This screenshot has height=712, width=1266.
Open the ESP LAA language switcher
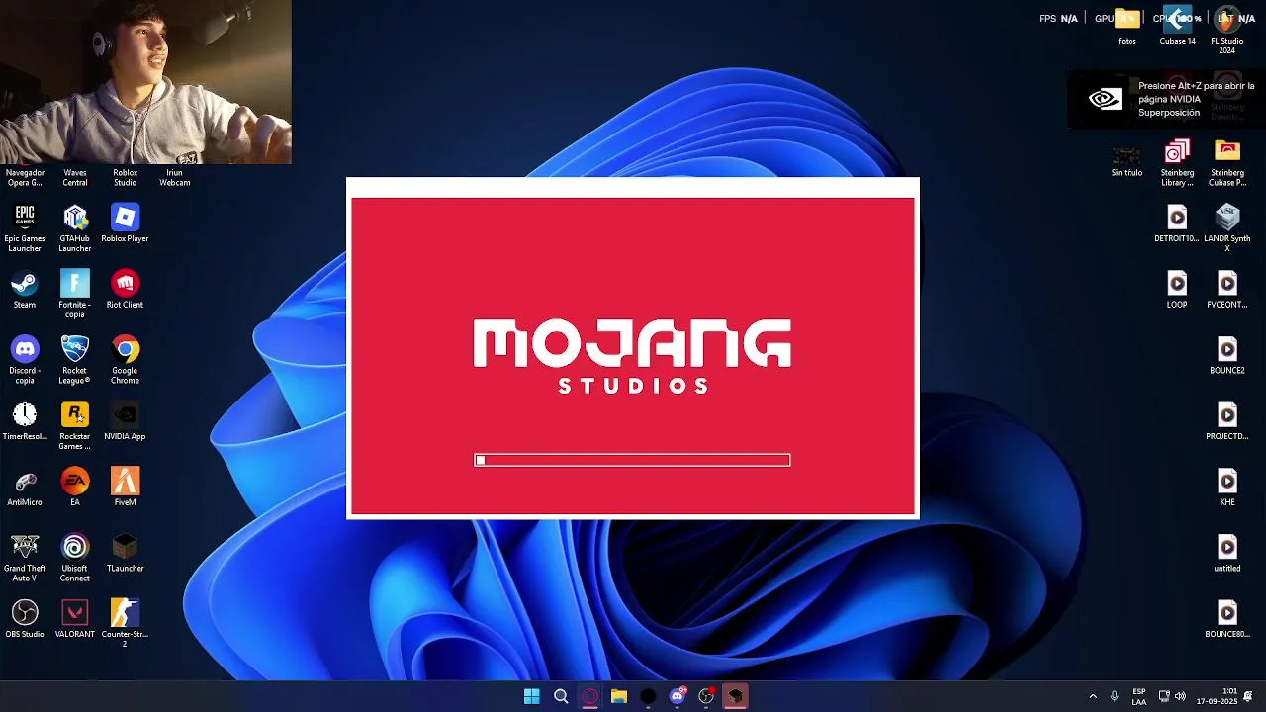click(1139, 696)
